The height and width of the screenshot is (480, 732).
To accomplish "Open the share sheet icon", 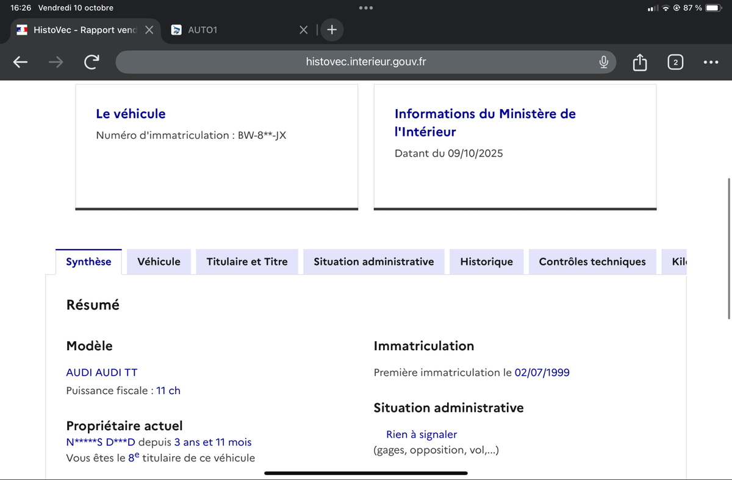I will click(639, 62).
